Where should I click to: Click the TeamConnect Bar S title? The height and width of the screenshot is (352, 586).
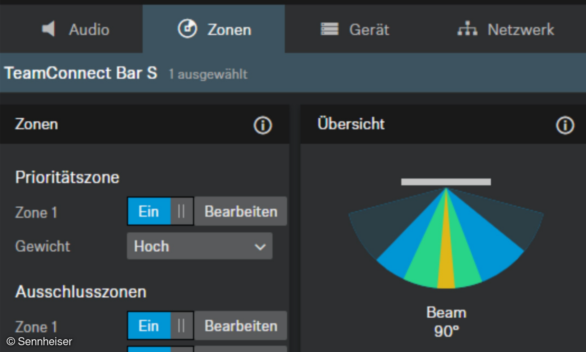pos(81,73)
